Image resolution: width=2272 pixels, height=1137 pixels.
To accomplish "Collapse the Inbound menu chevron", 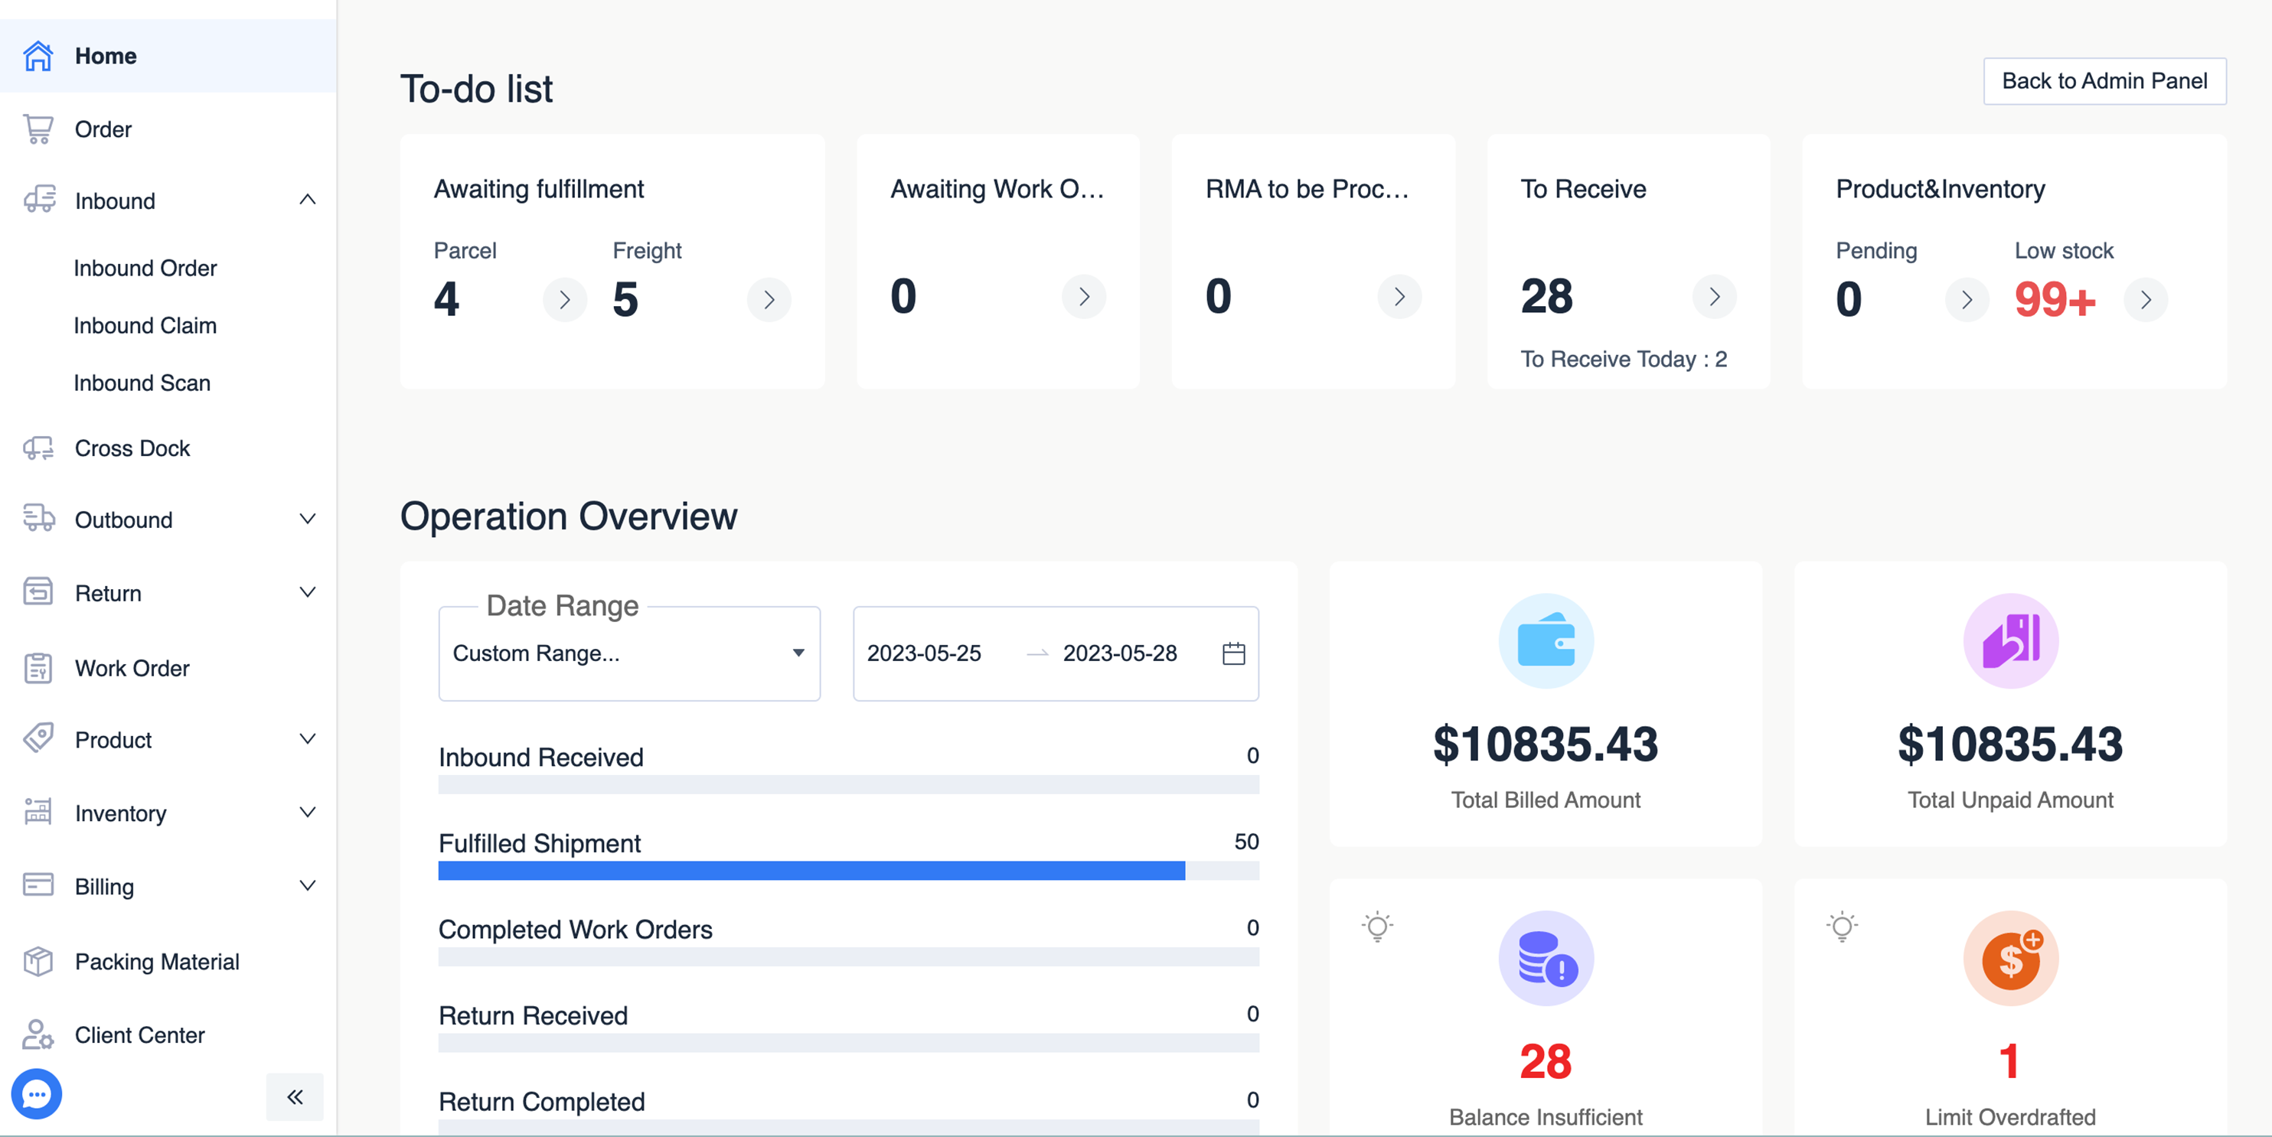I will 308,200.
